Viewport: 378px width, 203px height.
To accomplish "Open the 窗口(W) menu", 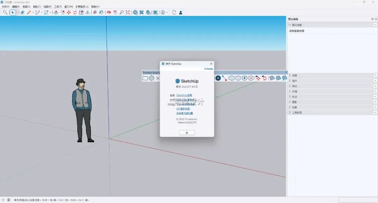I will [x=69, y=7].
